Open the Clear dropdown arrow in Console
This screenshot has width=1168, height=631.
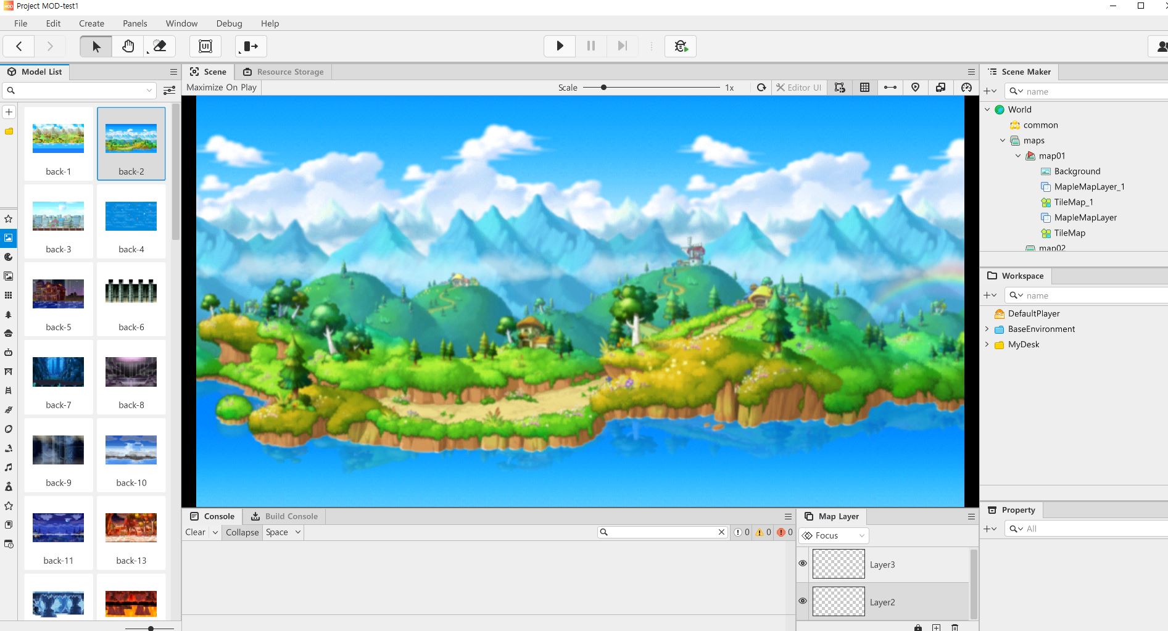tap(215, 532)
